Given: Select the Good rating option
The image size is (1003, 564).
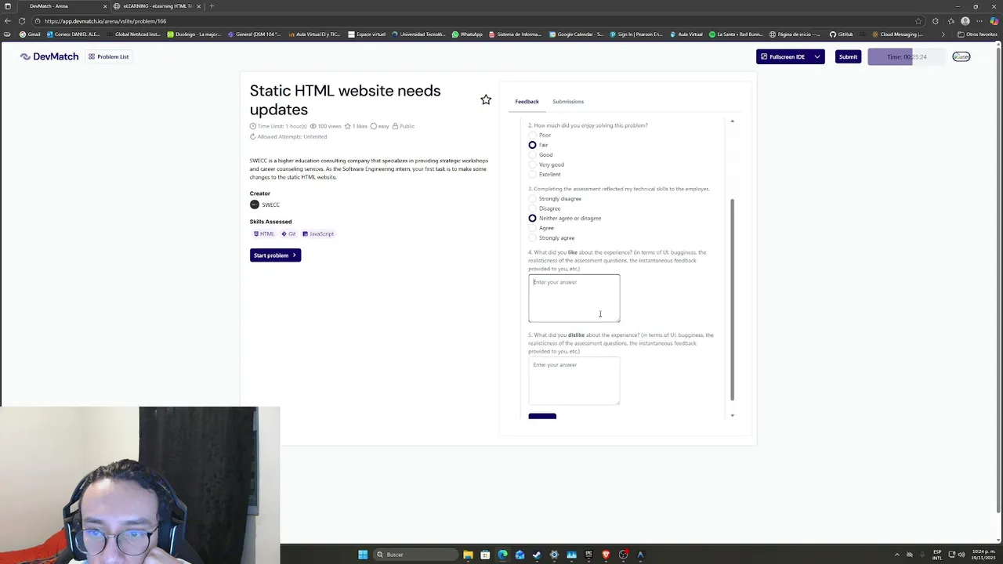Looking at the screenshot, I should (533, 155).
